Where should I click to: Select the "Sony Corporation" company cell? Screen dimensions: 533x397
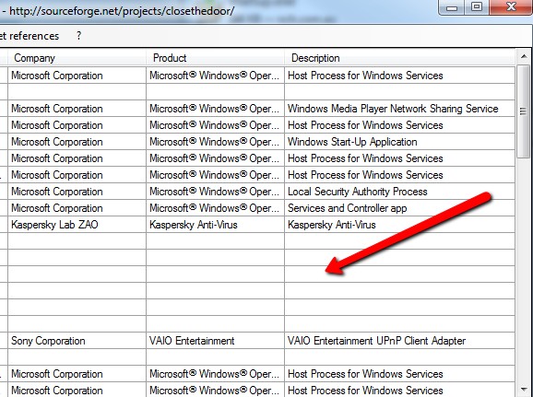[x=77, y=341]
